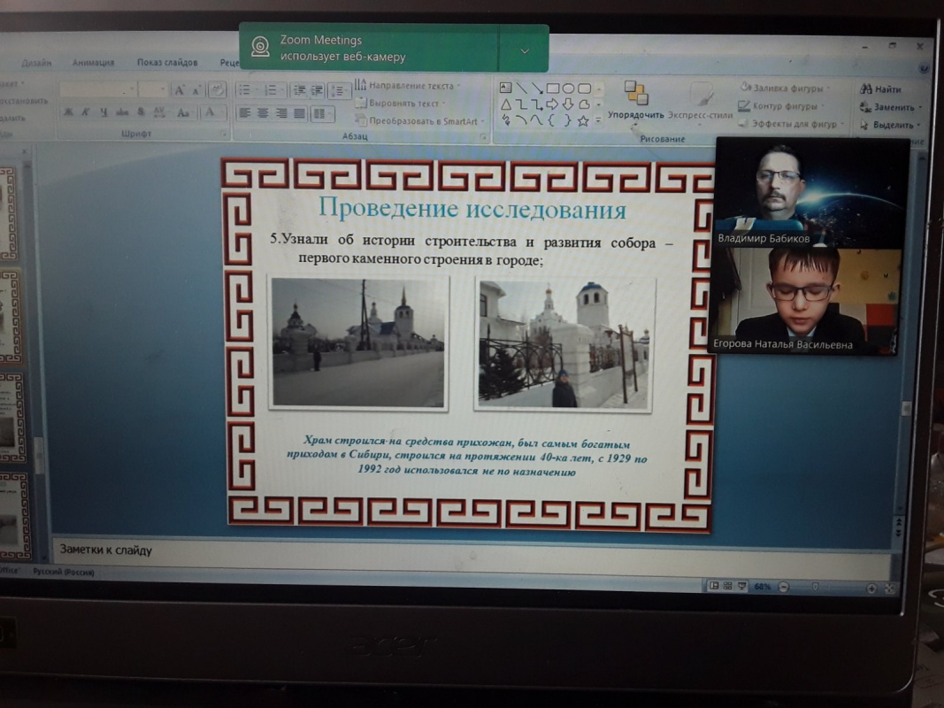Click the increase font size icon
The image size is (944, 708).
180,90
